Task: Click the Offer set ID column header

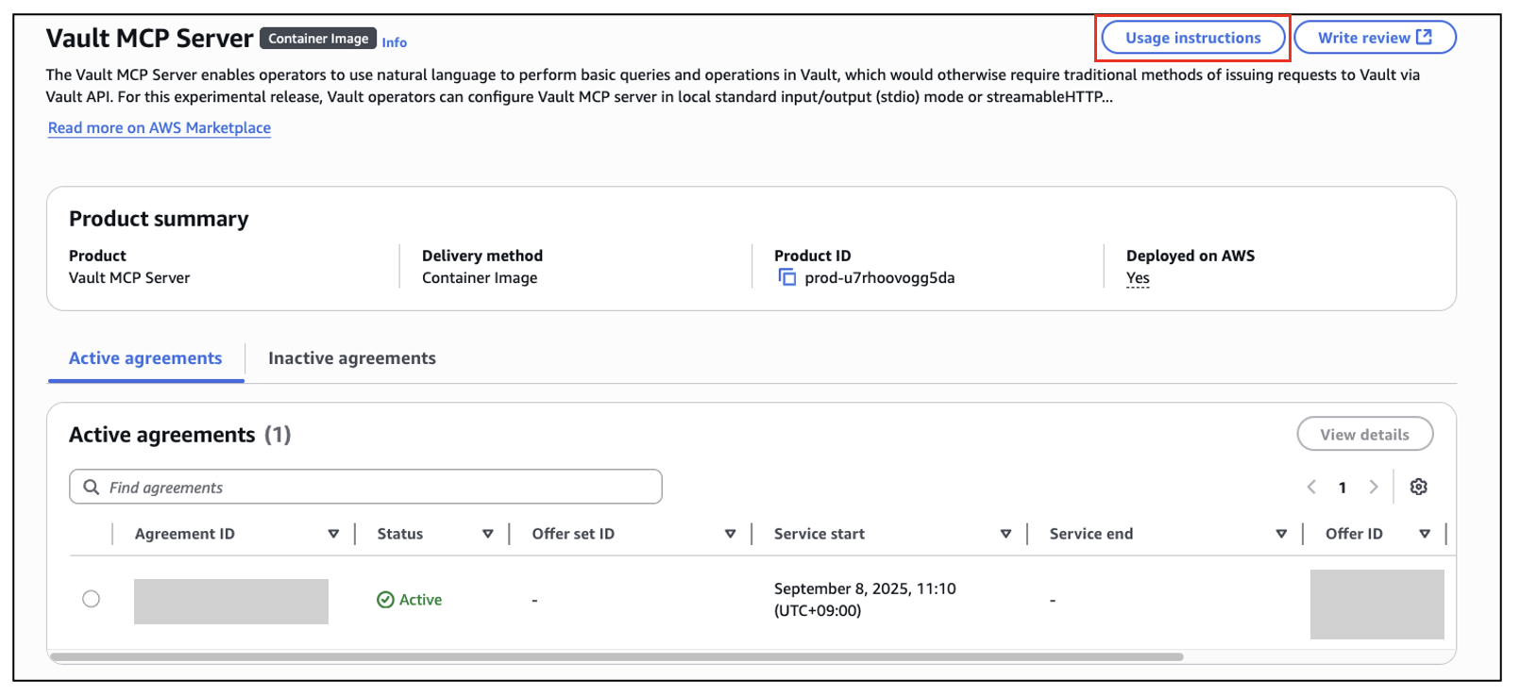Action: pos(573,534)
